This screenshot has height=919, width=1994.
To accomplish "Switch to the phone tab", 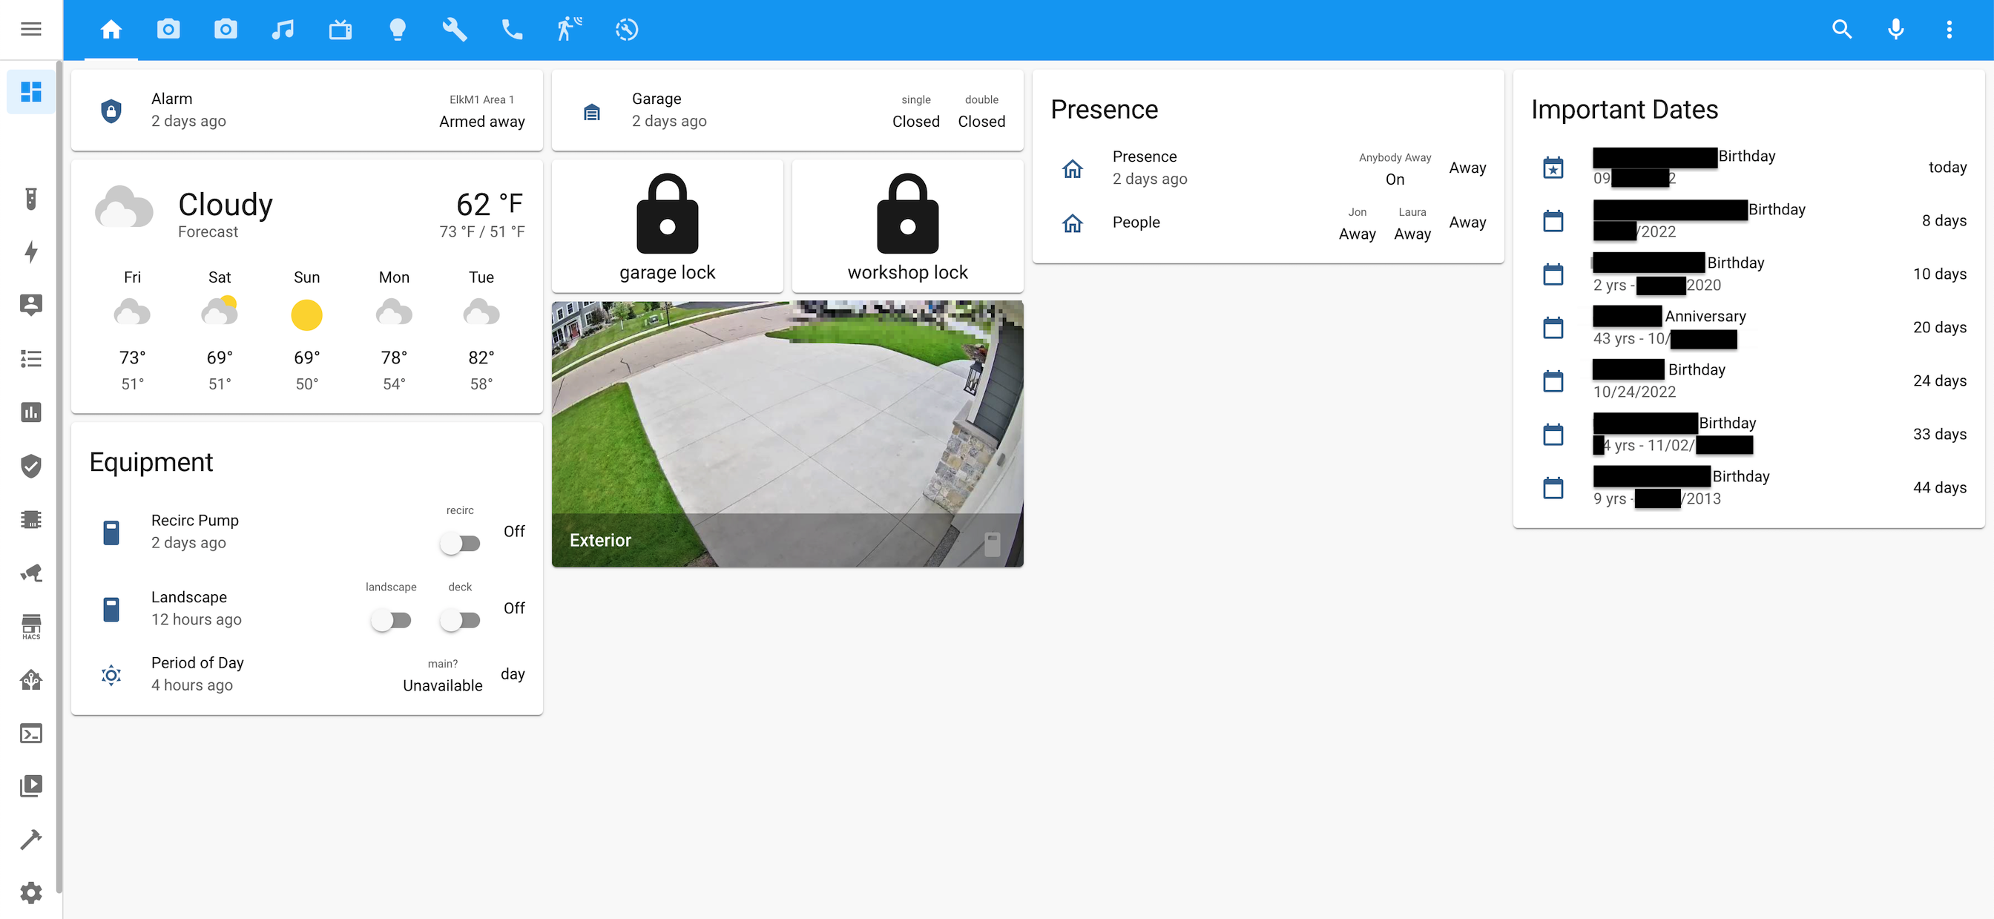I will (x=512, y=30).
